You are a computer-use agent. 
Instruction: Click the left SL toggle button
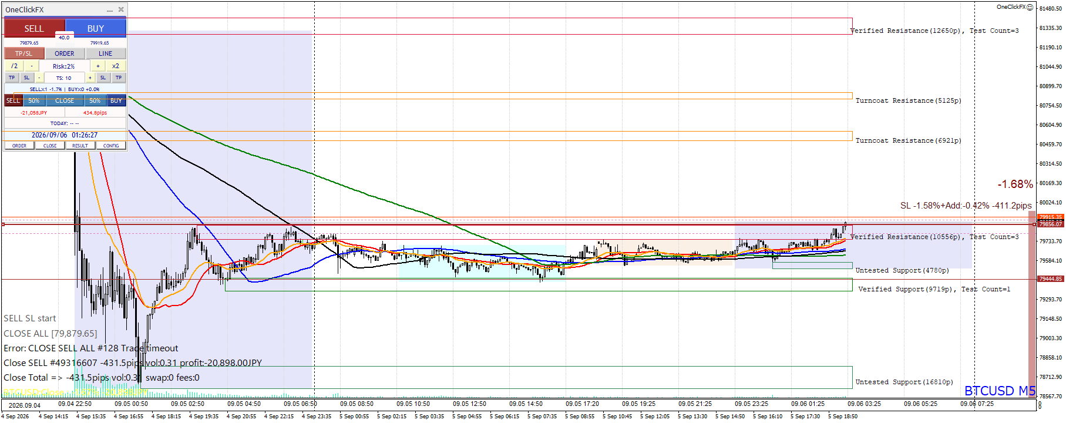tap(26, 78)
